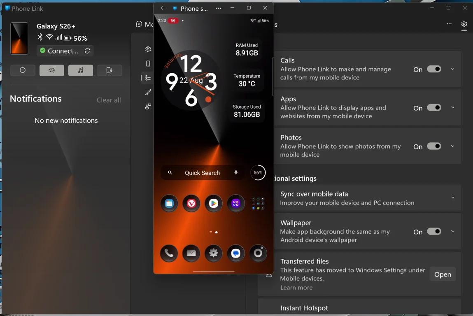This screenshot has width=473, height=316.
Task: Open the blue news app on the phone home screen
Action: 169,204
